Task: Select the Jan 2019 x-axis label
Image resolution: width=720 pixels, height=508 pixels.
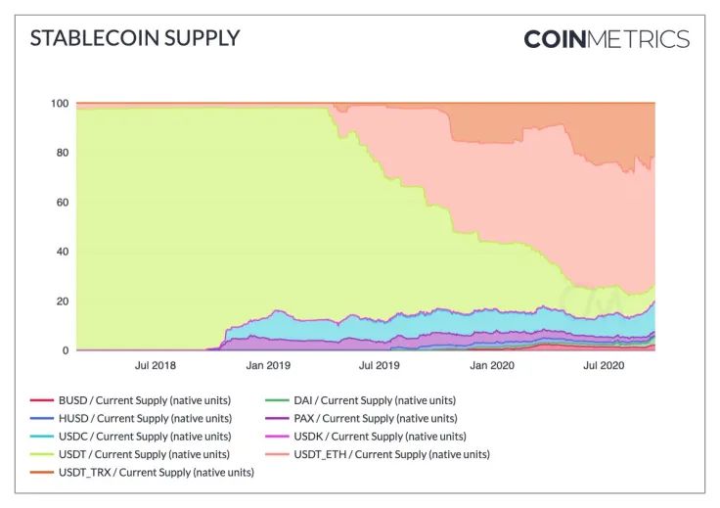Action: pos(268,366)
